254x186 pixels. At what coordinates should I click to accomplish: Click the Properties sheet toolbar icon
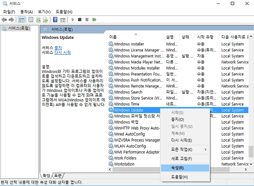(x=31, y=20)
